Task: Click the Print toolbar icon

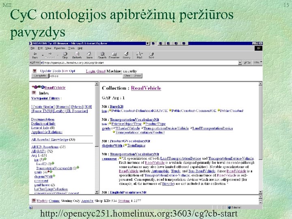Action: pyautogui.click(x=151, y=55)
